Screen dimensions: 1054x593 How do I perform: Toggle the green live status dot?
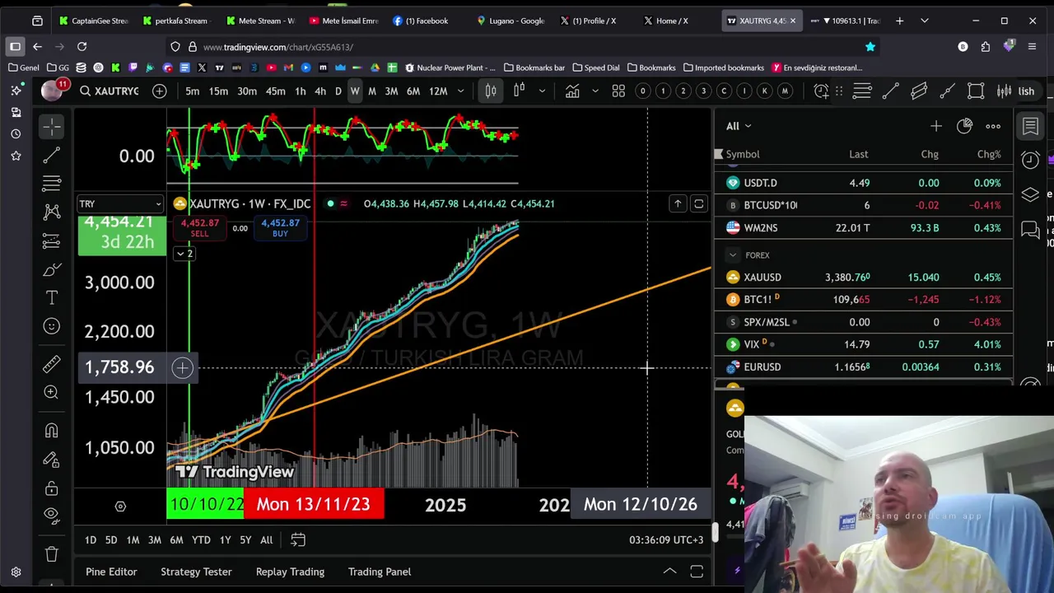click(x=330, y=203)
